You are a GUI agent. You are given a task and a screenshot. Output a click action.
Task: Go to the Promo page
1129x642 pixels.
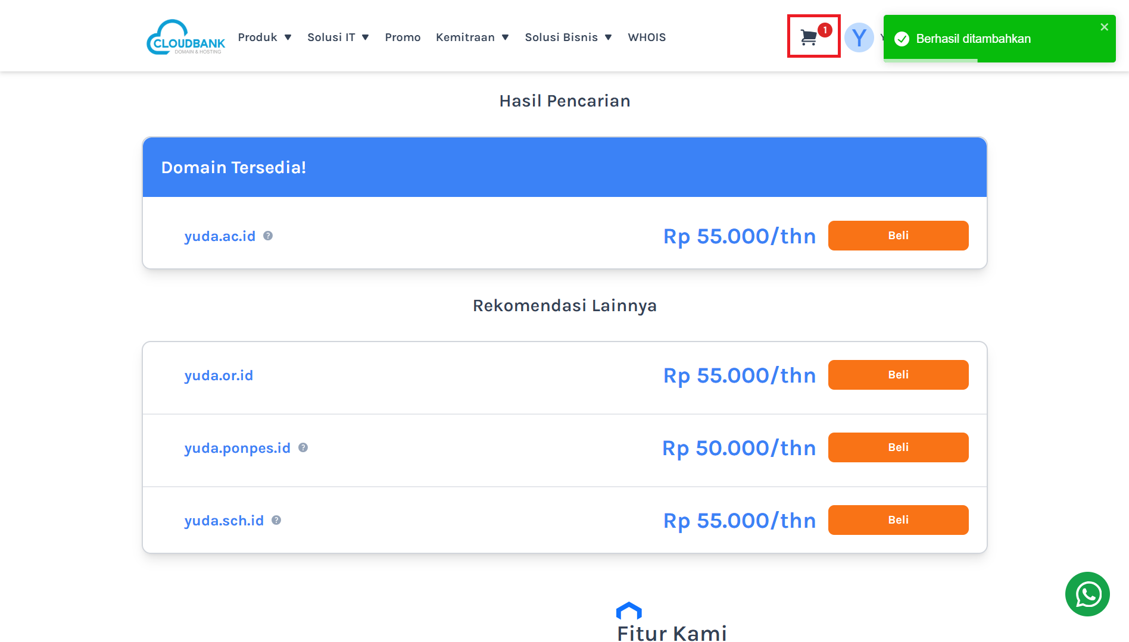[403, 37]
